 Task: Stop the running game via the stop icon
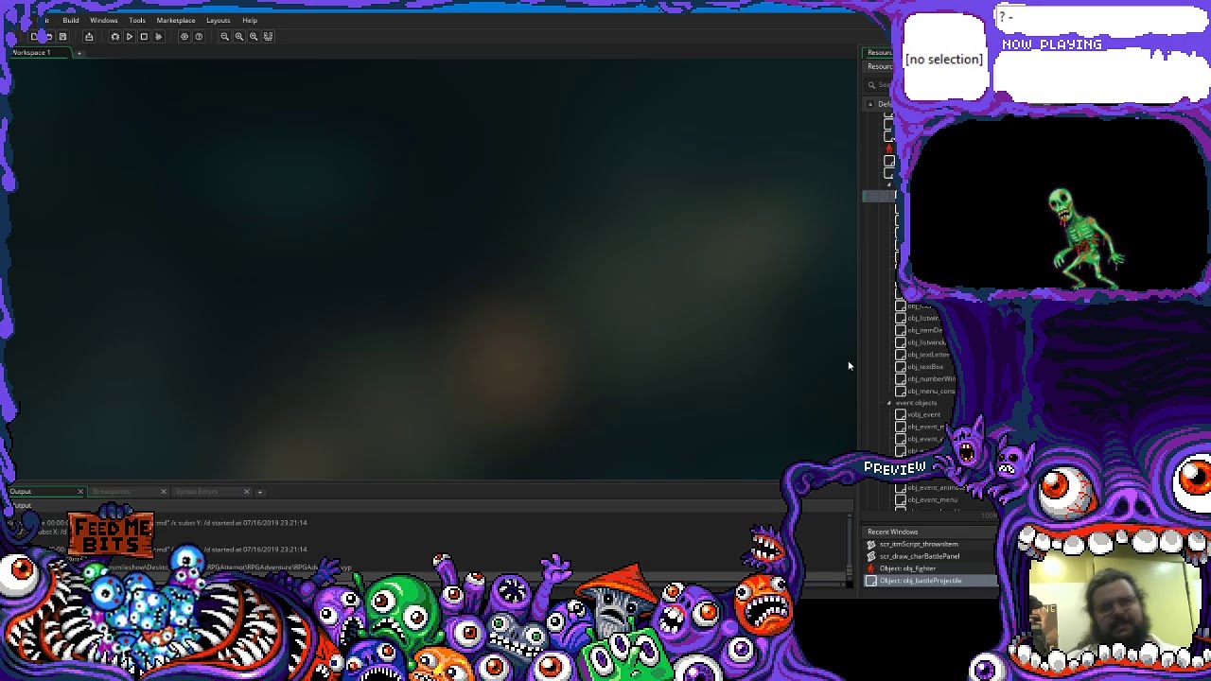point(144,37)
